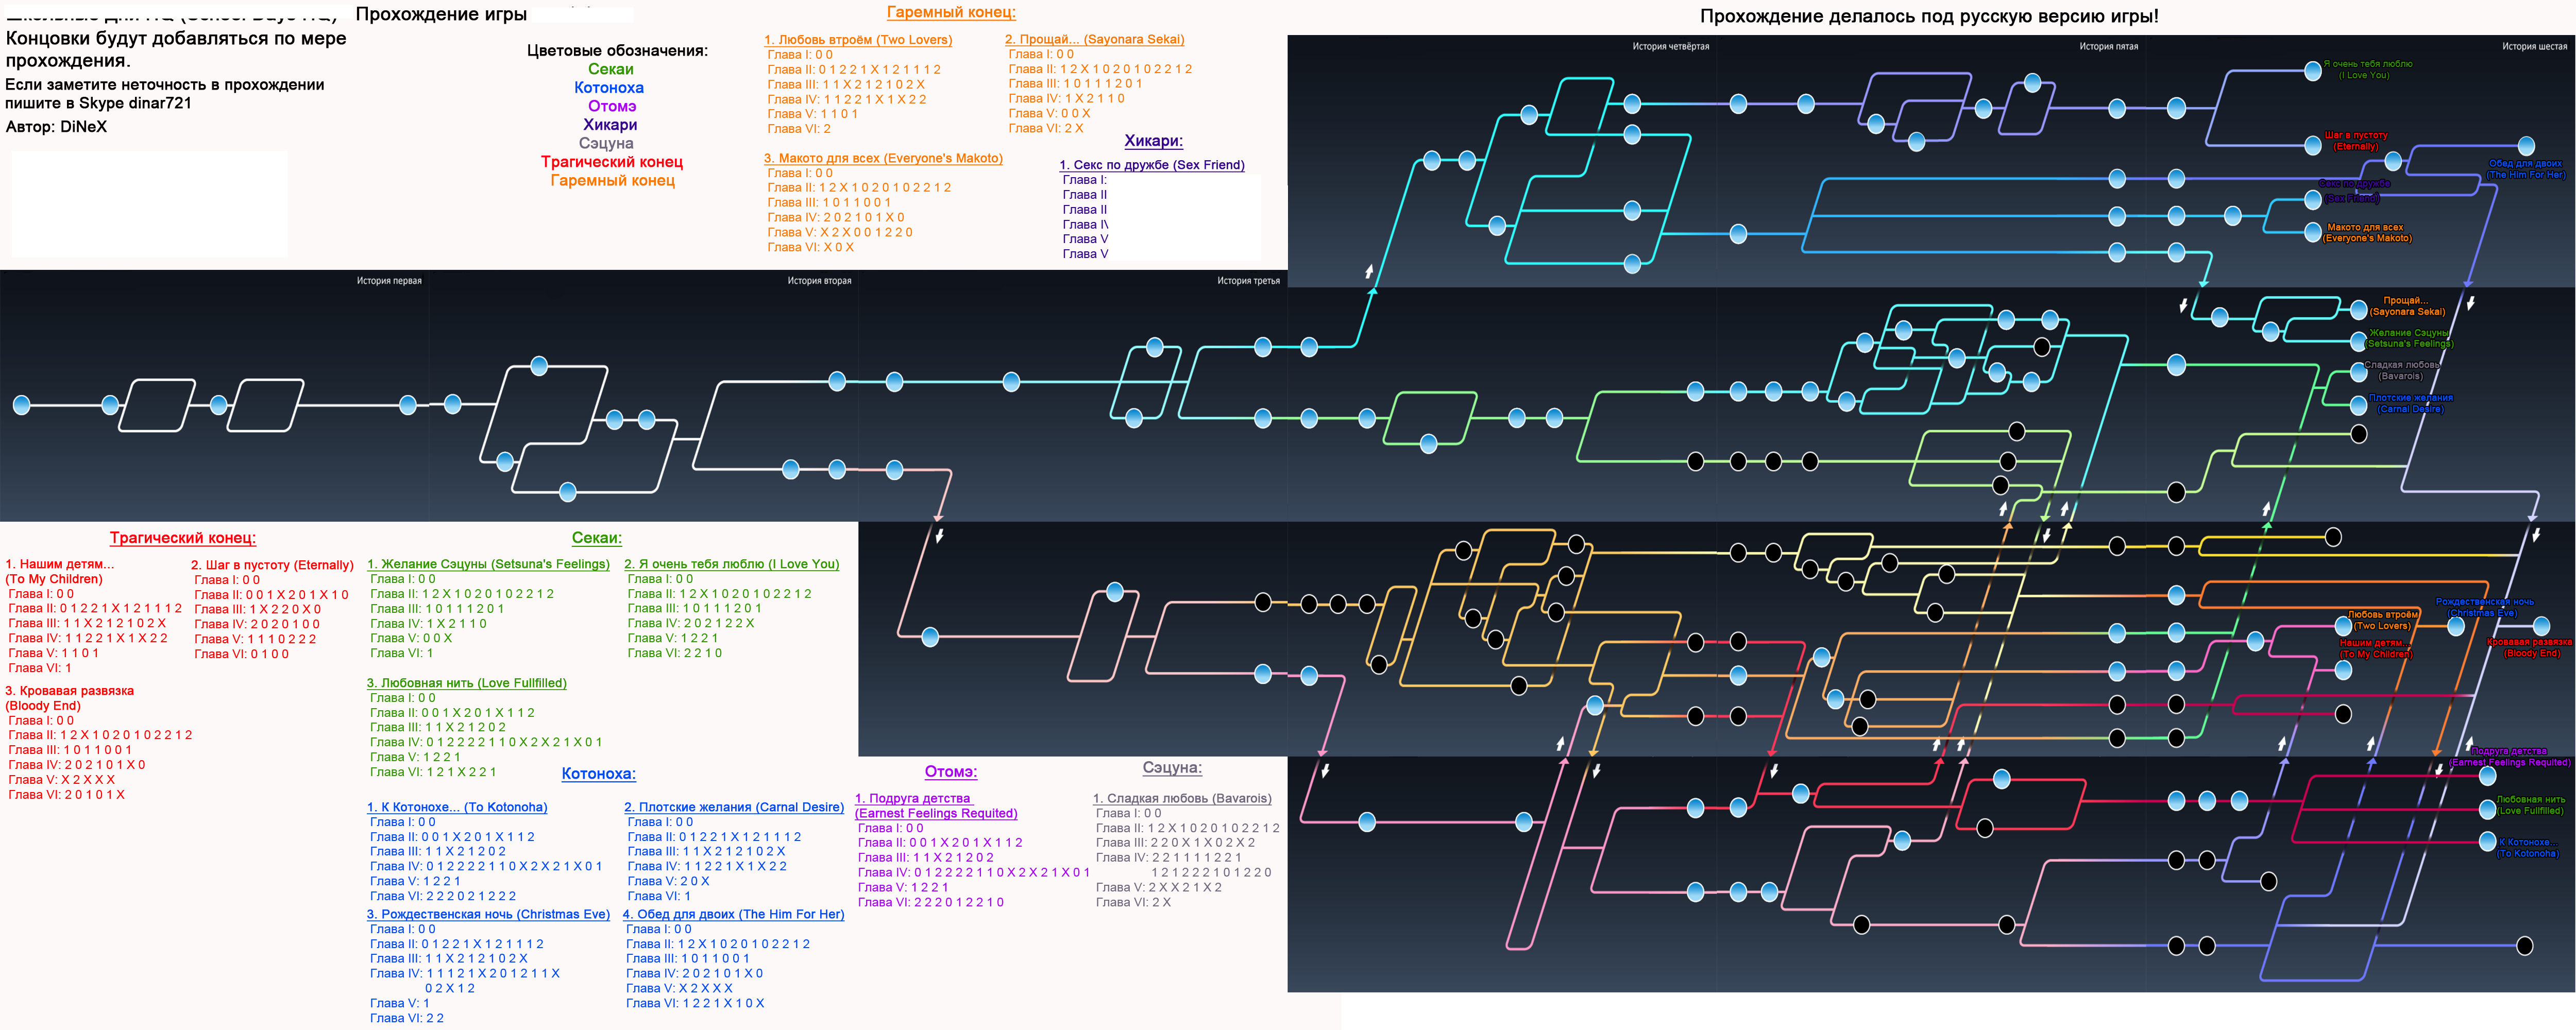
Task: Click '1. К Котонохе... (To Kotonoha)' walkthrough heading
Action: pos(457,807)
